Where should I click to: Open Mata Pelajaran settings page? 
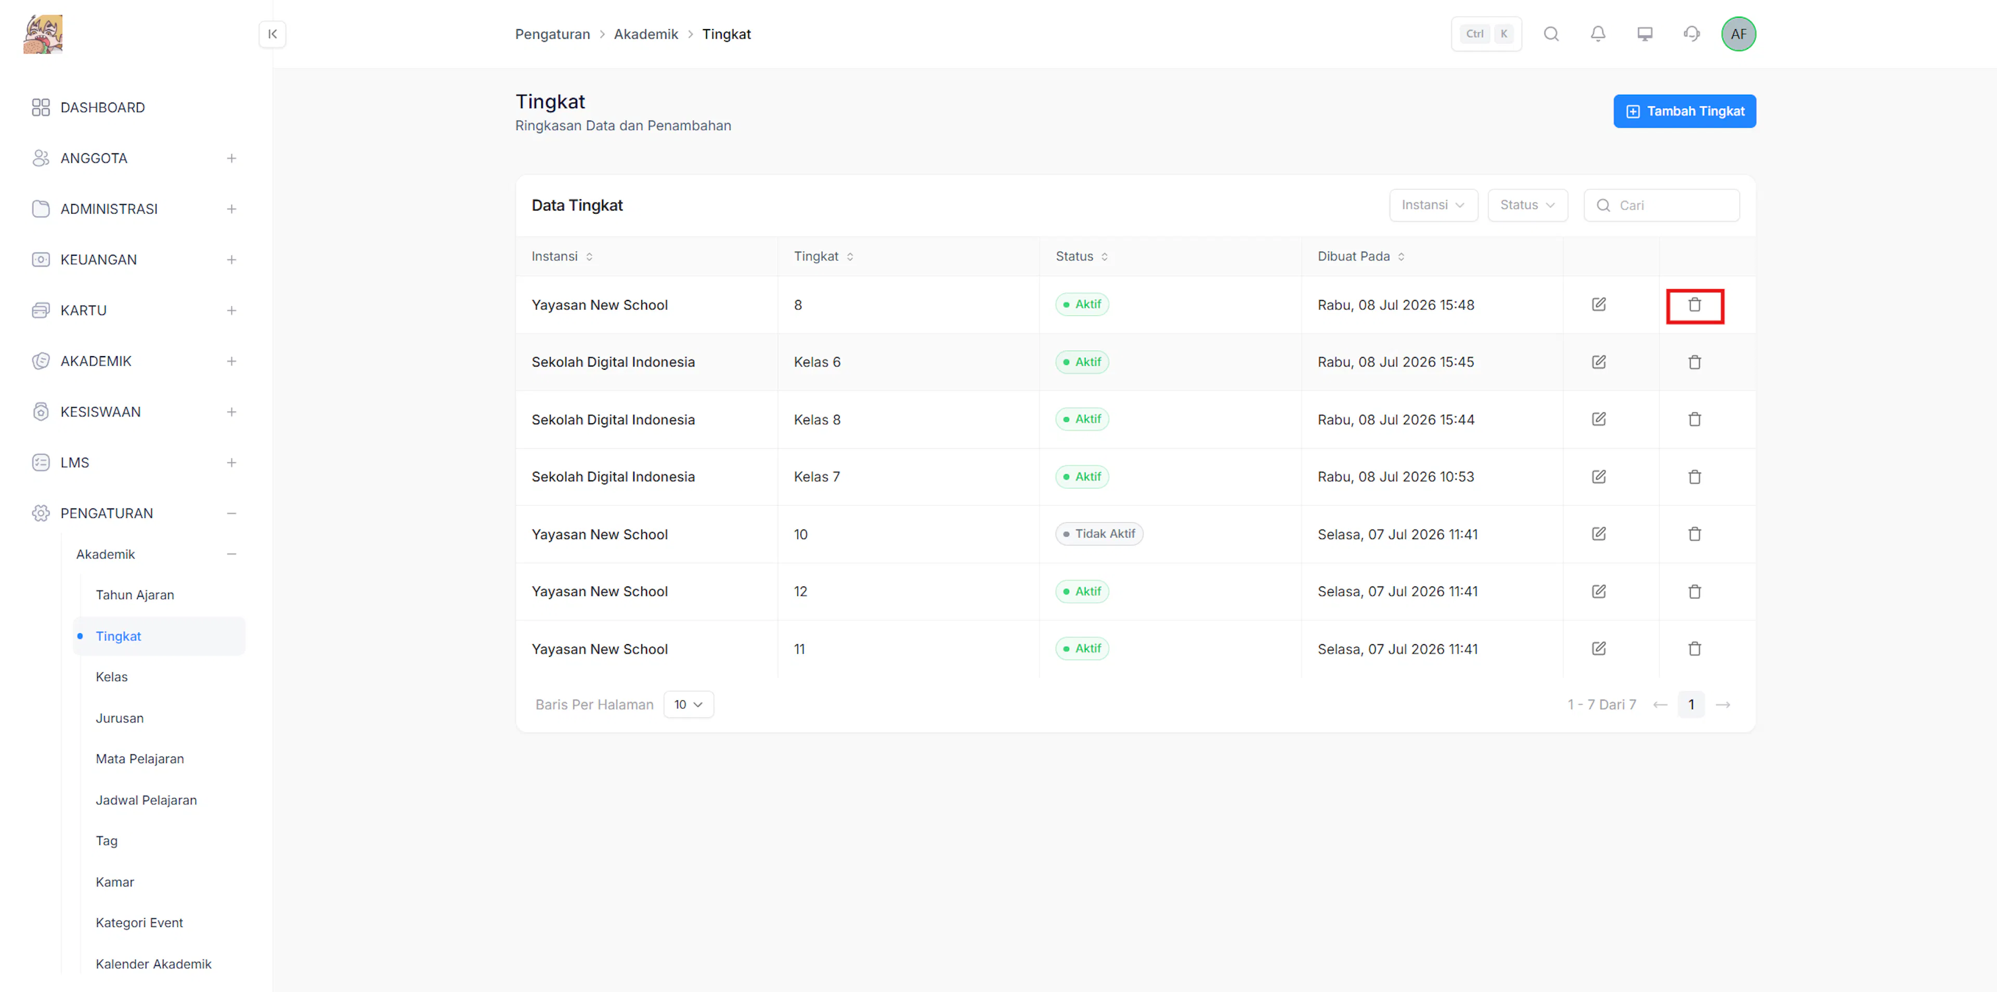pyautogui.click(x=139, y=759)
